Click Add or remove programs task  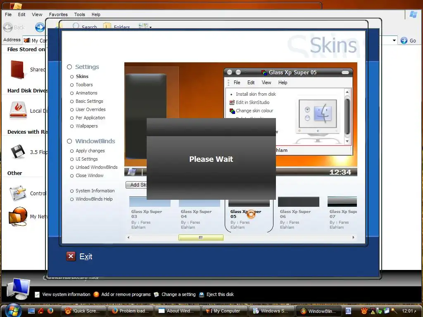pyautogui.click(x=126, y=294)
